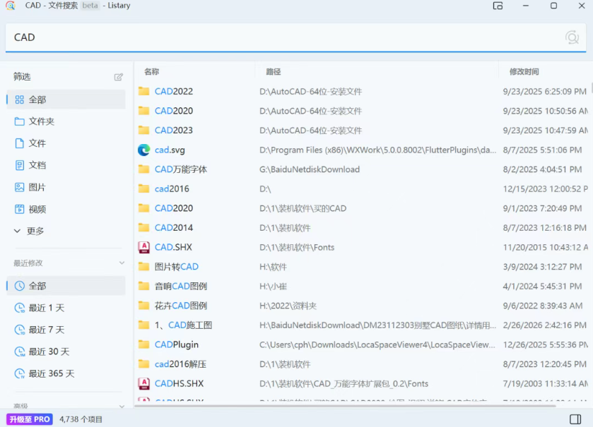
Task: Click the horizontal scrollbar below results
Action: click(353, 406)
